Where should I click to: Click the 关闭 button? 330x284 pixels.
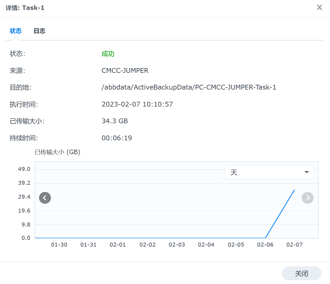[x=301, y=273]
